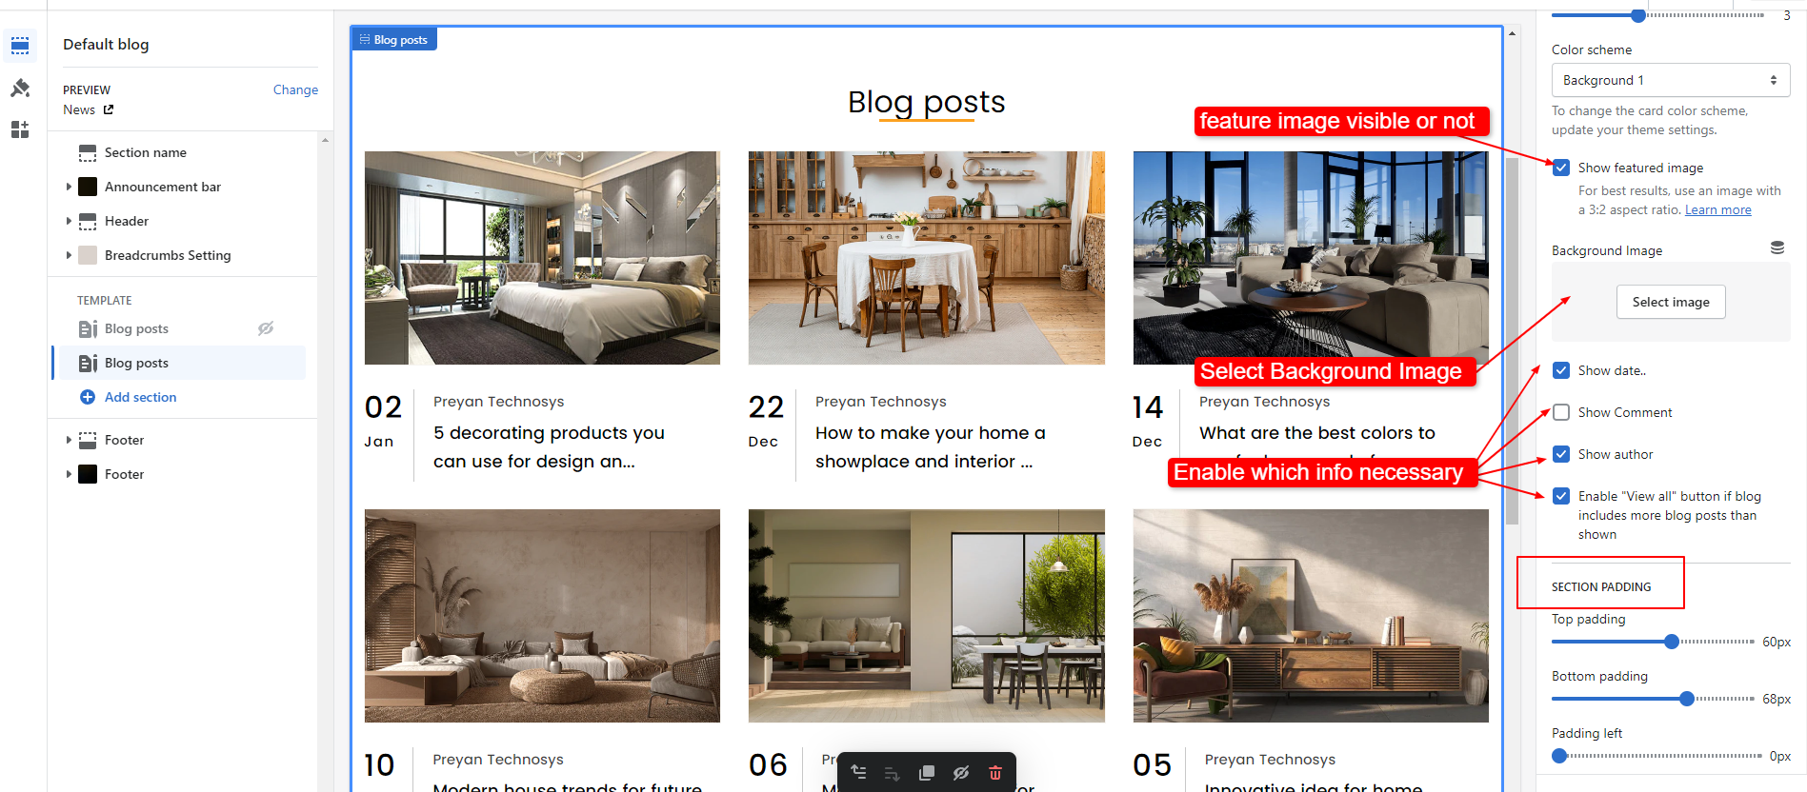Duplicate the section from the preview toolbar
Image resolution: width=1807 pixels, height=792 pixels.
[x=927, y=773]
